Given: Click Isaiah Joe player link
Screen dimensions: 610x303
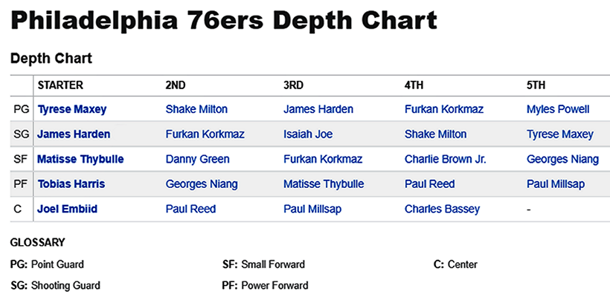Looking at the screenshot, I should (x=308, y=134).
